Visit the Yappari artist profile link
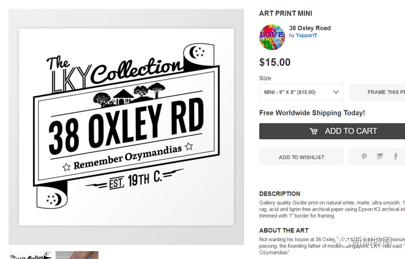This screenshot has width=405, height=259. pos(305,35)
